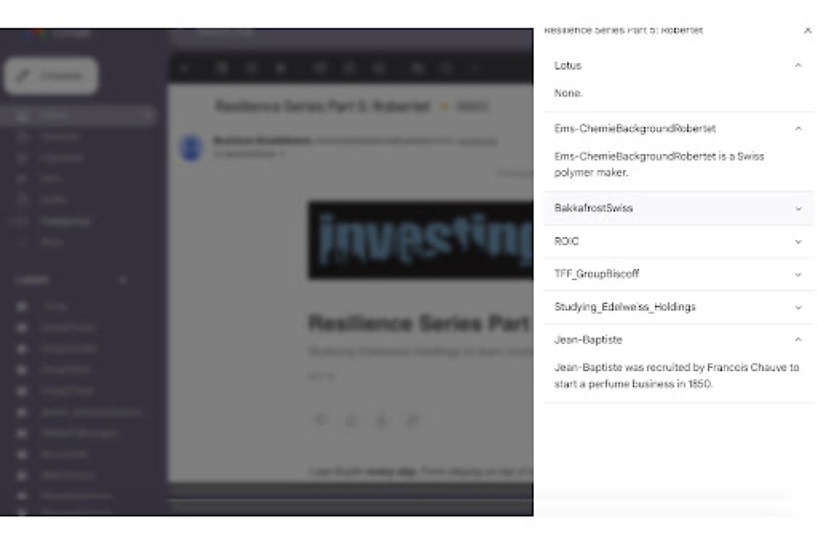The width and height of the screenshot is (818, 545).
Task: Expand the ROIC section
Action: pyautogui.click(x=798, y=241)
